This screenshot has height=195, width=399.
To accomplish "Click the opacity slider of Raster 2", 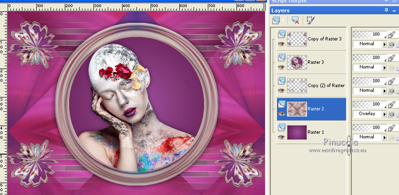I will click(370, 104).
